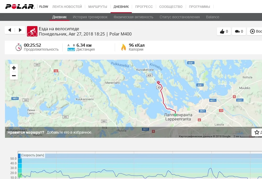Click the Lappeenranta city label on map
This screenshot has height=179, width=262.
(178, 119)
